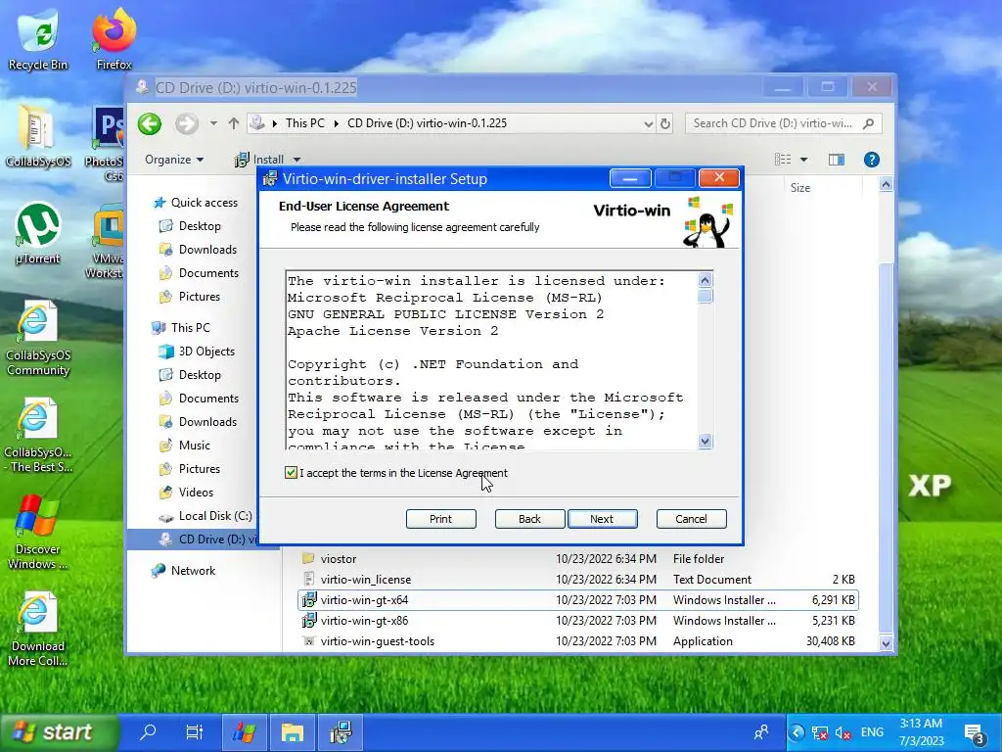Click the network disconnected tray icon
The image size is (1002, 752).
click(820, 732)
